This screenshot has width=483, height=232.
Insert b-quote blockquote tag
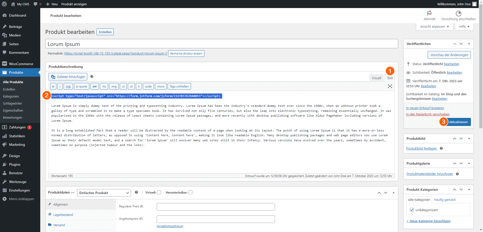click(x=82, y=86)
